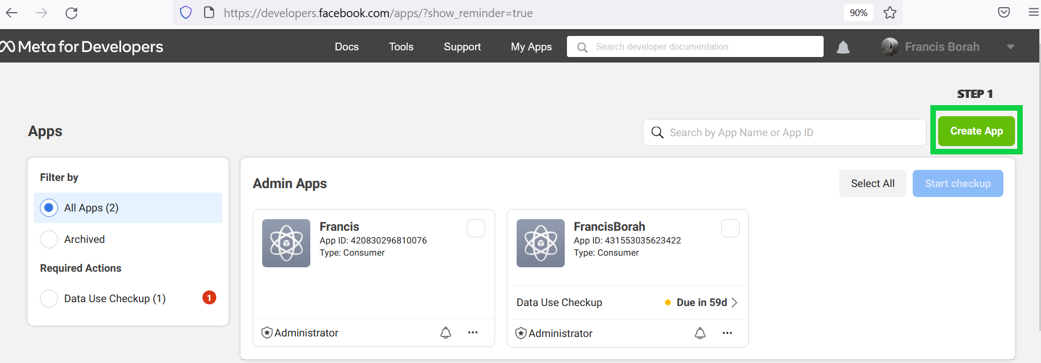Click the Francis Borah username in header
Viewport: 1041px width, 363px height.
pyautogui.click(x=942, y=47)
